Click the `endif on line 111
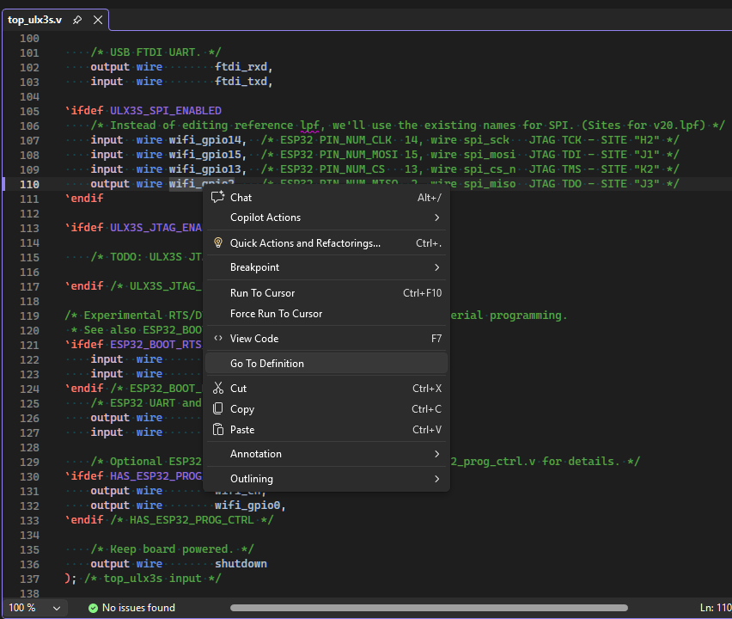This screenshot has width=732, height=619. coord(84,198)
